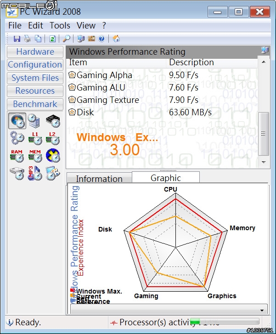Viewport: 276px width, 334px height.
Task: Maximize the PC Wizard 2008 window
Action: tap(238, 12)
